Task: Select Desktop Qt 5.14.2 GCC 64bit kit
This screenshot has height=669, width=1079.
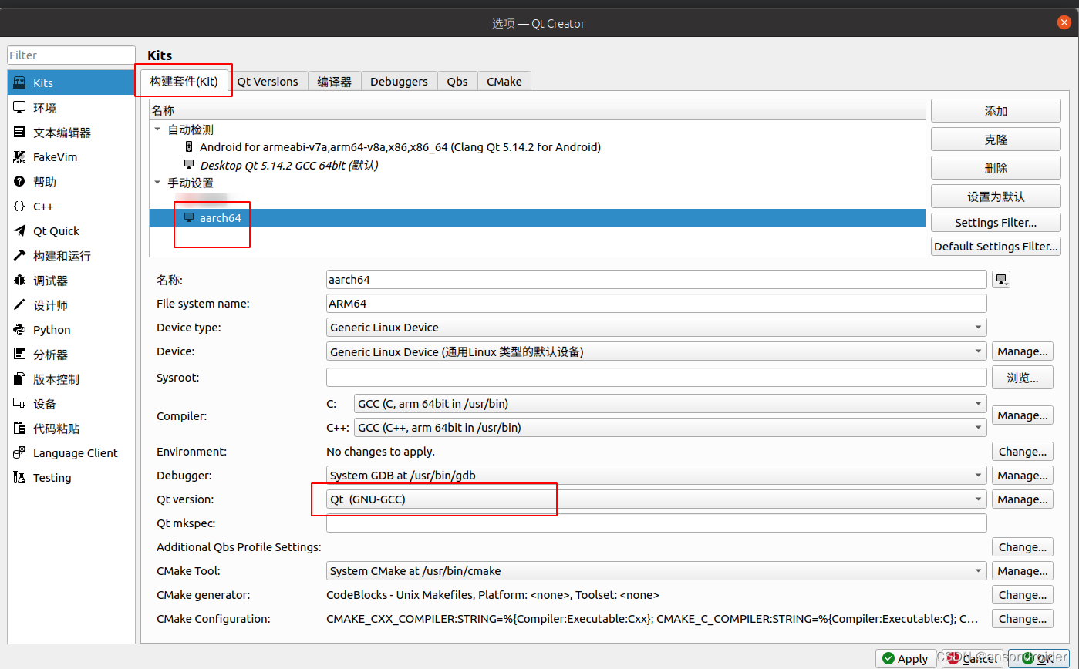Action: pos(537,165)
